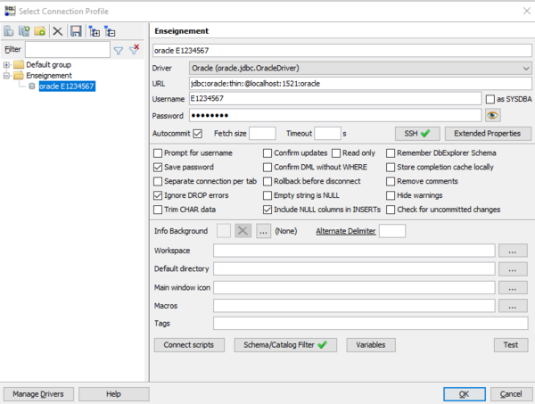Enable Confirm updates checkbox
The width and height of the screenshot is (535, 404).
pyautogui.click(x=267, y=153)
